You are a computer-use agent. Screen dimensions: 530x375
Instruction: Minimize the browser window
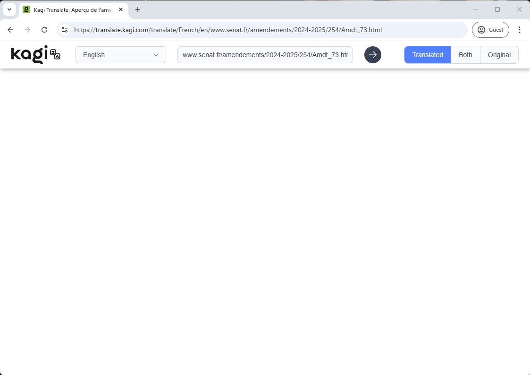(x=476, y=9)
